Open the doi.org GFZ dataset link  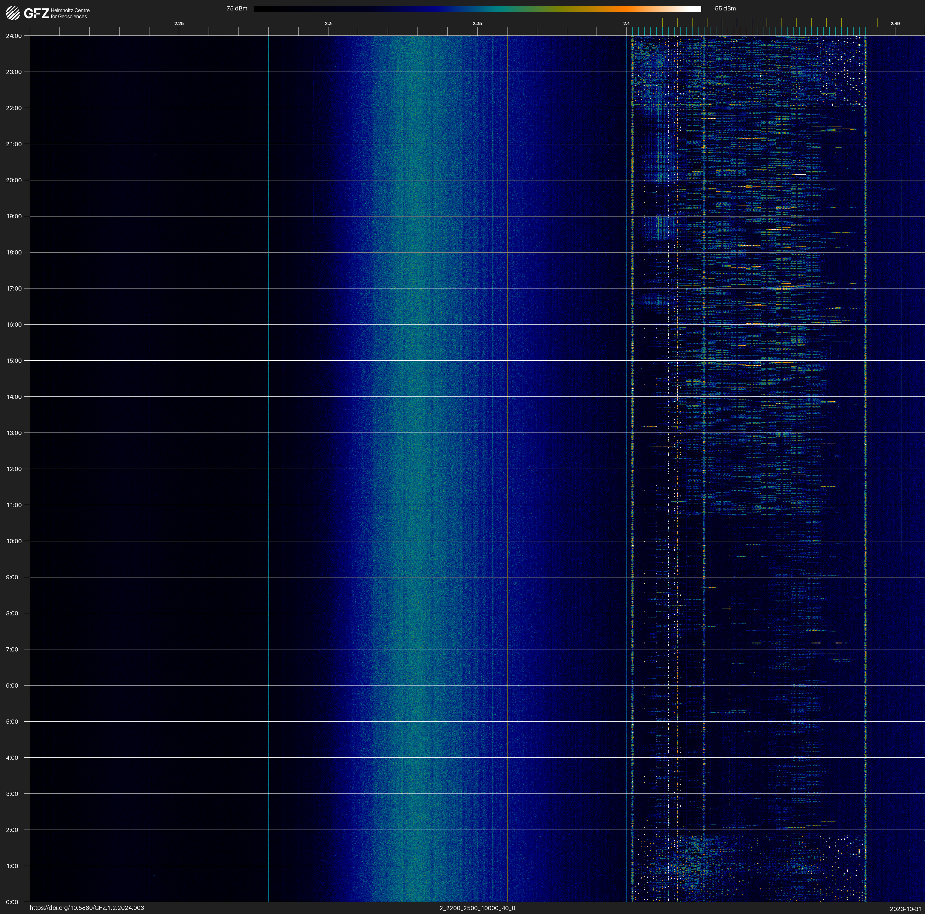(87, 908)
